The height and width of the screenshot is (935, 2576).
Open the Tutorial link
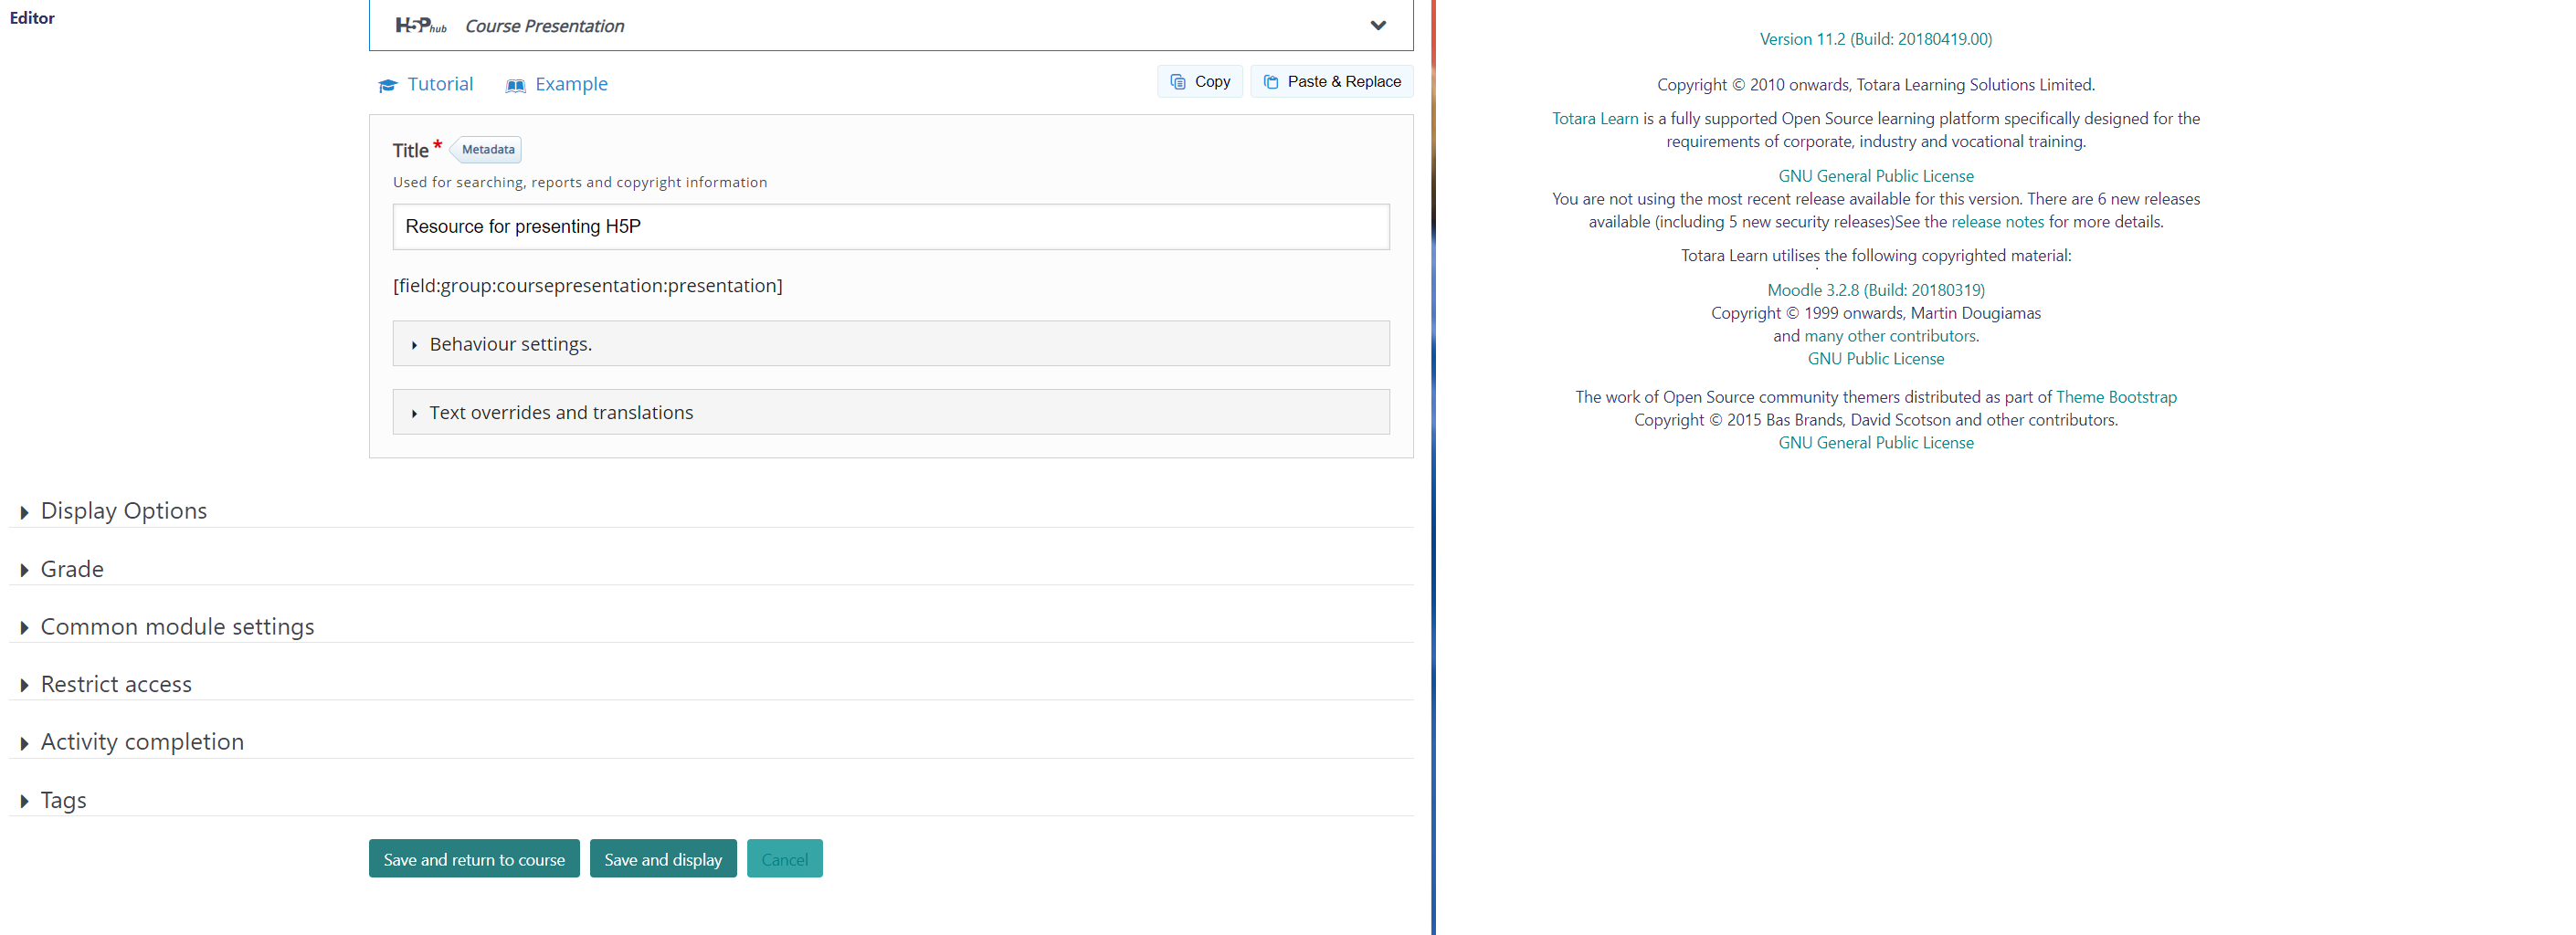[x=440, y=84]
